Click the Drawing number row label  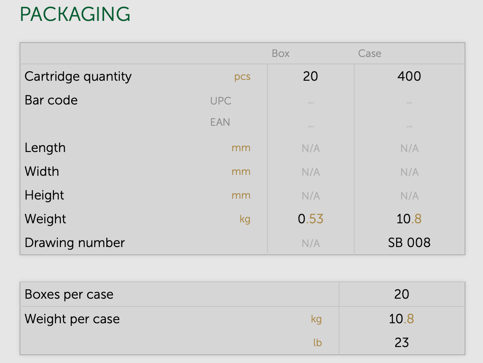pyautogui.click(x=74, y=243)
